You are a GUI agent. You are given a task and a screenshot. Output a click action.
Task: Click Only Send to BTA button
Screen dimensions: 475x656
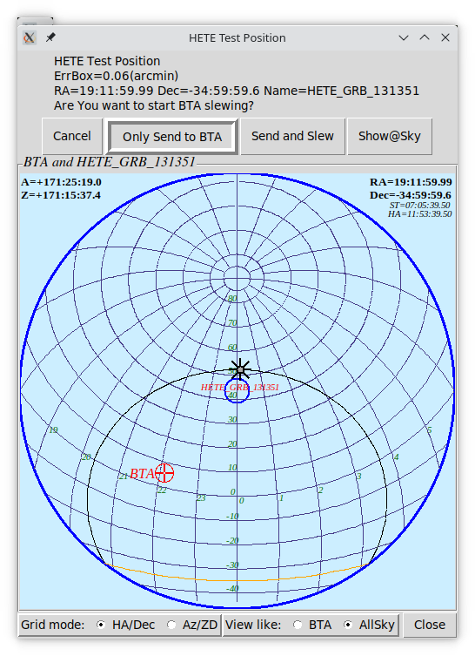click(172, 137)
